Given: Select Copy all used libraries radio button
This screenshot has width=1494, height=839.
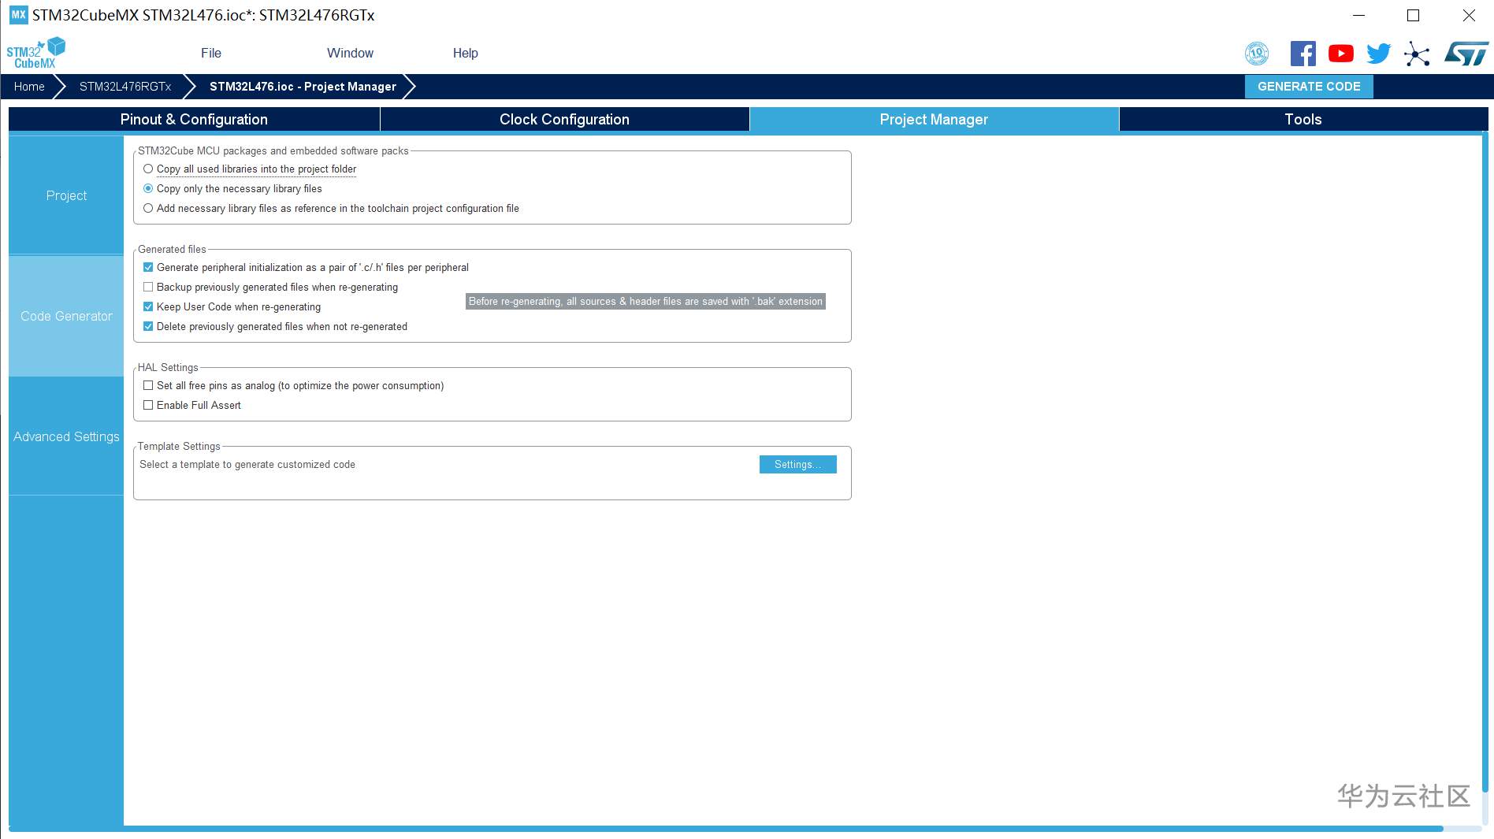Looking at the screenshot, I should [x=148, y=169].
